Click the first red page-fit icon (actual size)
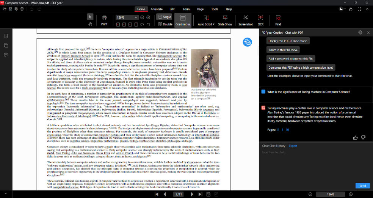This screenshot has width=373, height=198. pyautogui.click(x=118, y=24)
